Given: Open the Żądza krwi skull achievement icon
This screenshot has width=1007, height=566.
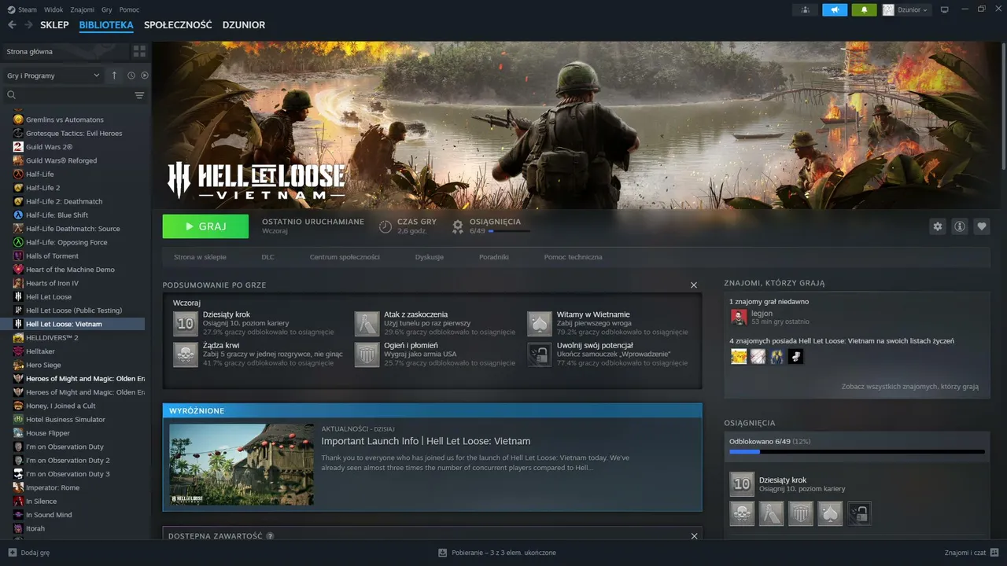Looking at the screenshot, I should [x=186, y=355].
